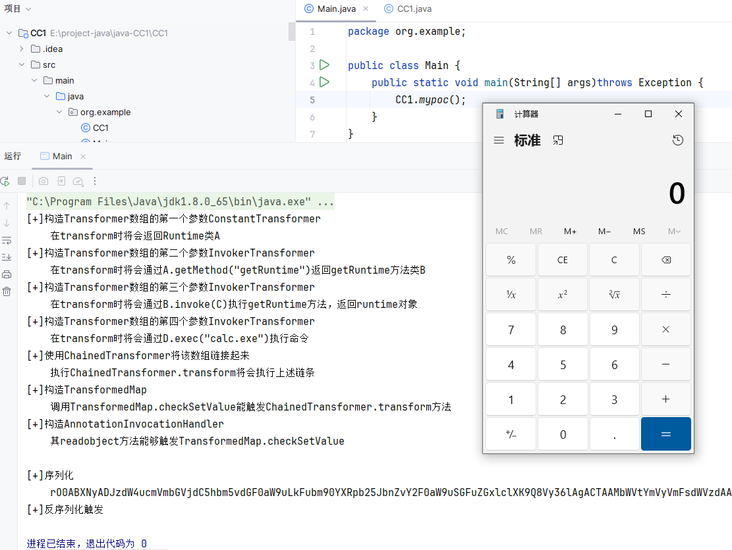Collapse the org.example package
This screenshot has height=550, width=732.
(x=59, y=112)
